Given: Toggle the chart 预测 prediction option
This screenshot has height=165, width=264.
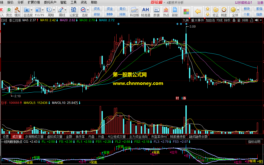Looking at the screenshot, I should (245, 20).
